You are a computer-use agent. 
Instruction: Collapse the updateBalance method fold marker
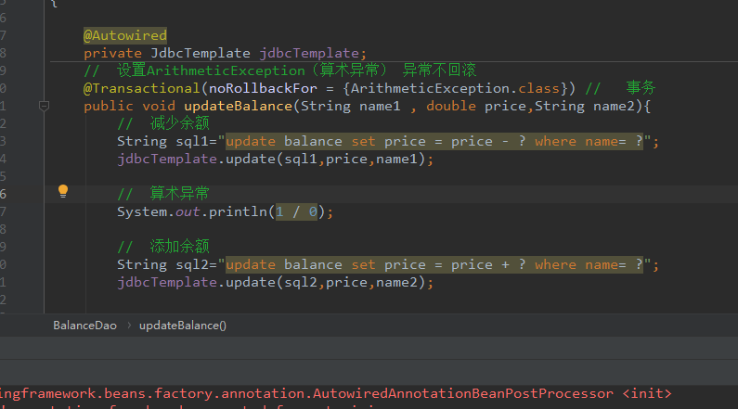[44, 106]
